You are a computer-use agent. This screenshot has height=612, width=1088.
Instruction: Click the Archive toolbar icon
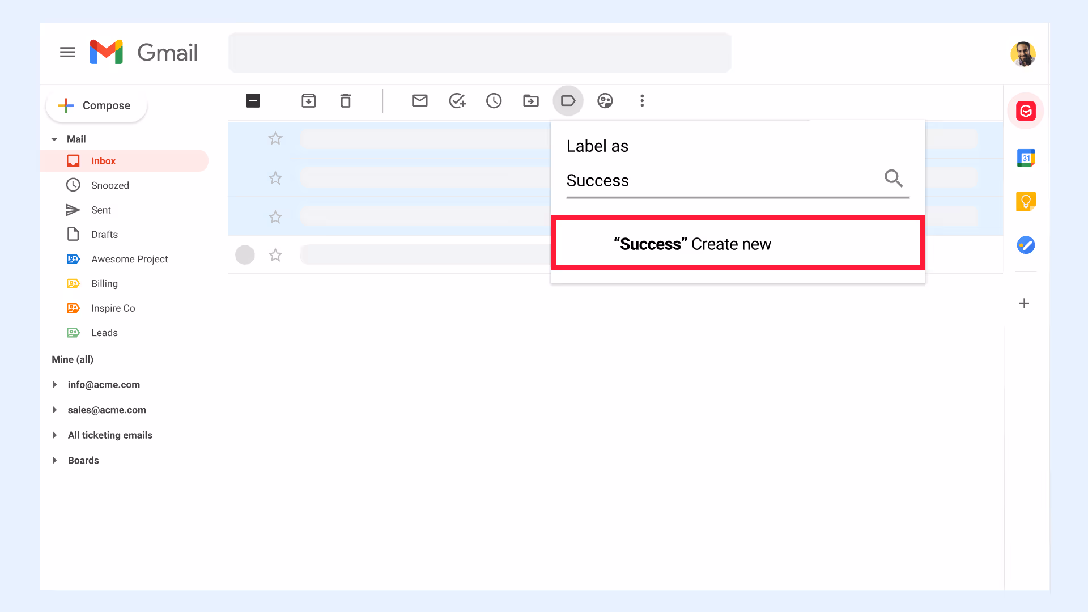[308, 101]
